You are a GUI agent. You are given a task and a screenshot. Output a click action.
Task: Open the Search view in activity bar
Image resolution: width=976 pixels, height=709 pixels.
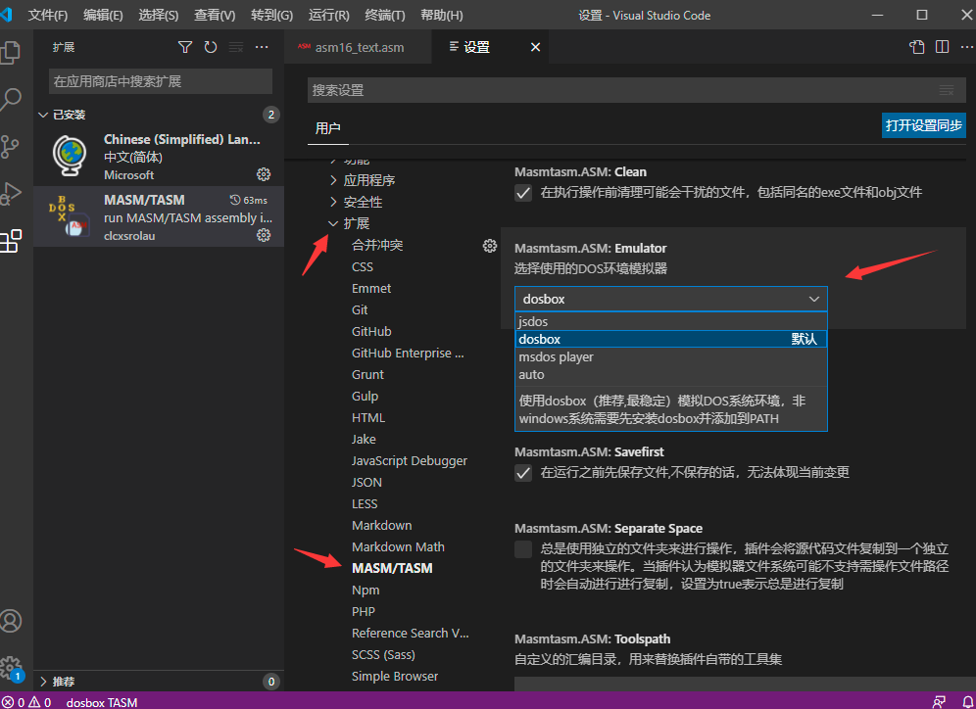pos(11,100)
